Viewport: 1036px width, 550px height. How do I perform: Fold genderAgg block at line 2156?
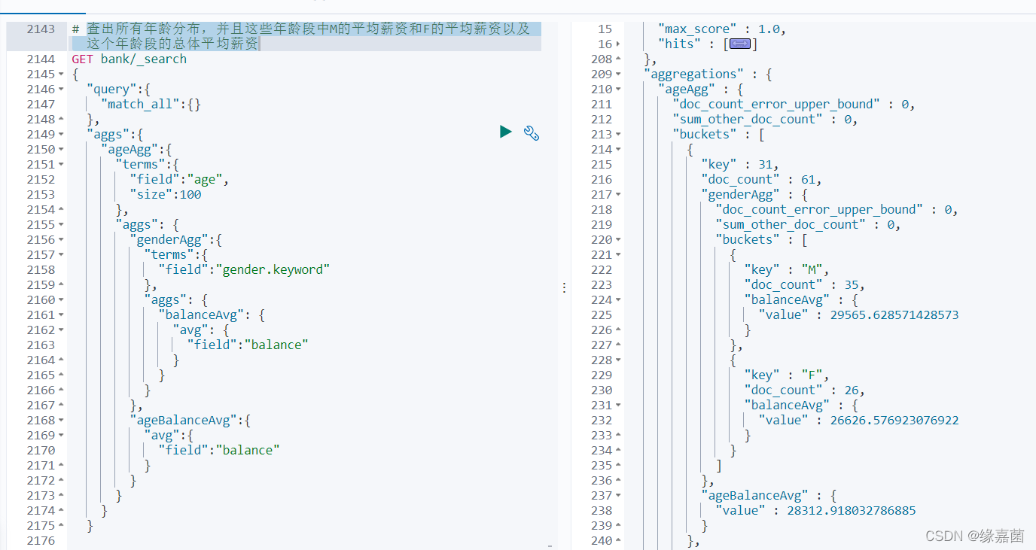pyautogui.click(x=61, y=240)
